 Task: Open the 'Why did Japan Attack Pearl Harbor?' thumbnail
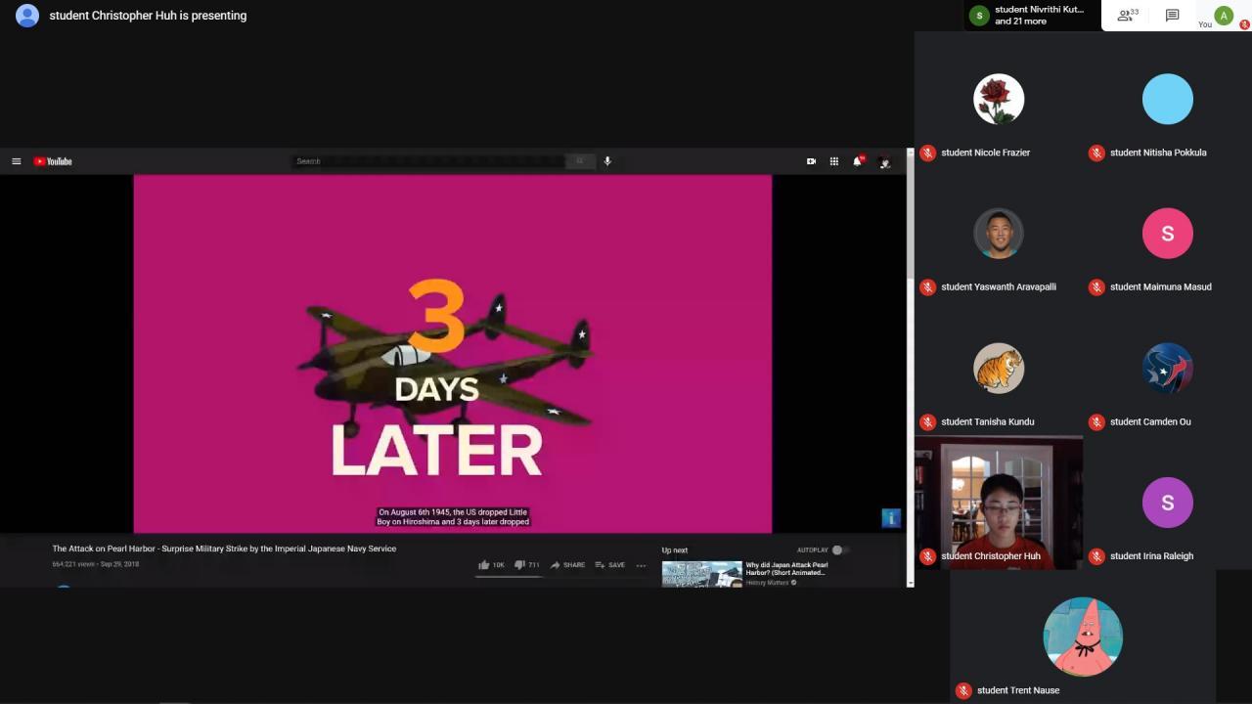coord(701,574)
